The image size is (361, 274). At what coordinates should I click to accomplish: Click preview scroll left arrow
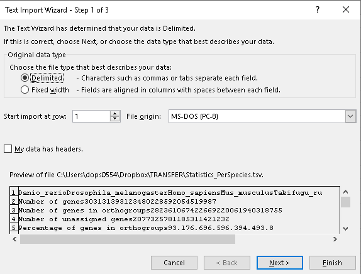click(14, 239)
